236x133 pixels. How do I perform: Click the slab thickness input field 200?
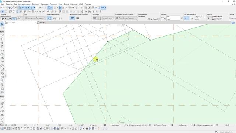(173, 17)
